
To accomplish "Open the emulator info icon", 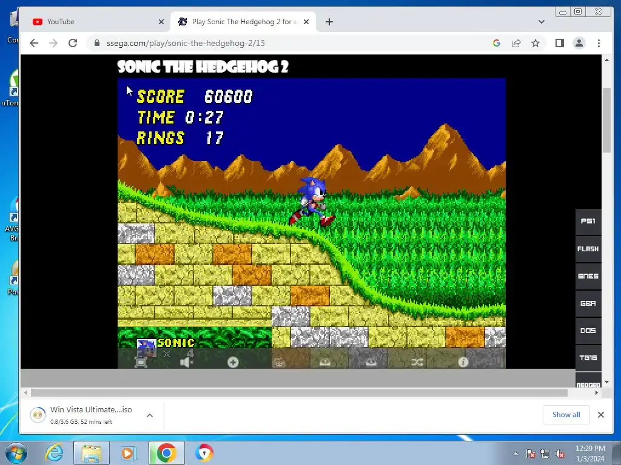I will click(463, 362).
